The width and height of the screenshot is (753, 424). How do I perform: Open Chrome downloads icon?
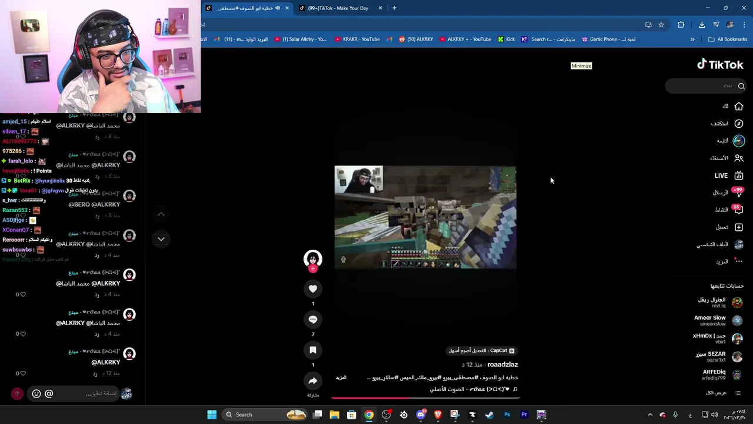(702, 25)
